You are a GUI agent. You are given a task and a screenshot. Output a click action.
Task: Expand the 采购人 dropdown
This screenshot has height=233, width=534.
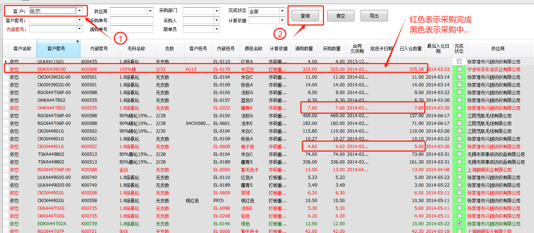[216, 20]
